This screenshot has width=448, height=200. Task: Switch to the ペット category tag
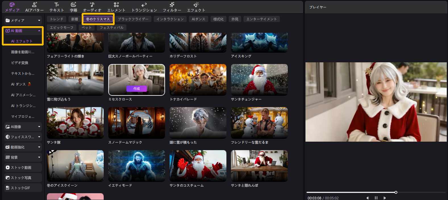pyautogui.click(x=87, y=27)
